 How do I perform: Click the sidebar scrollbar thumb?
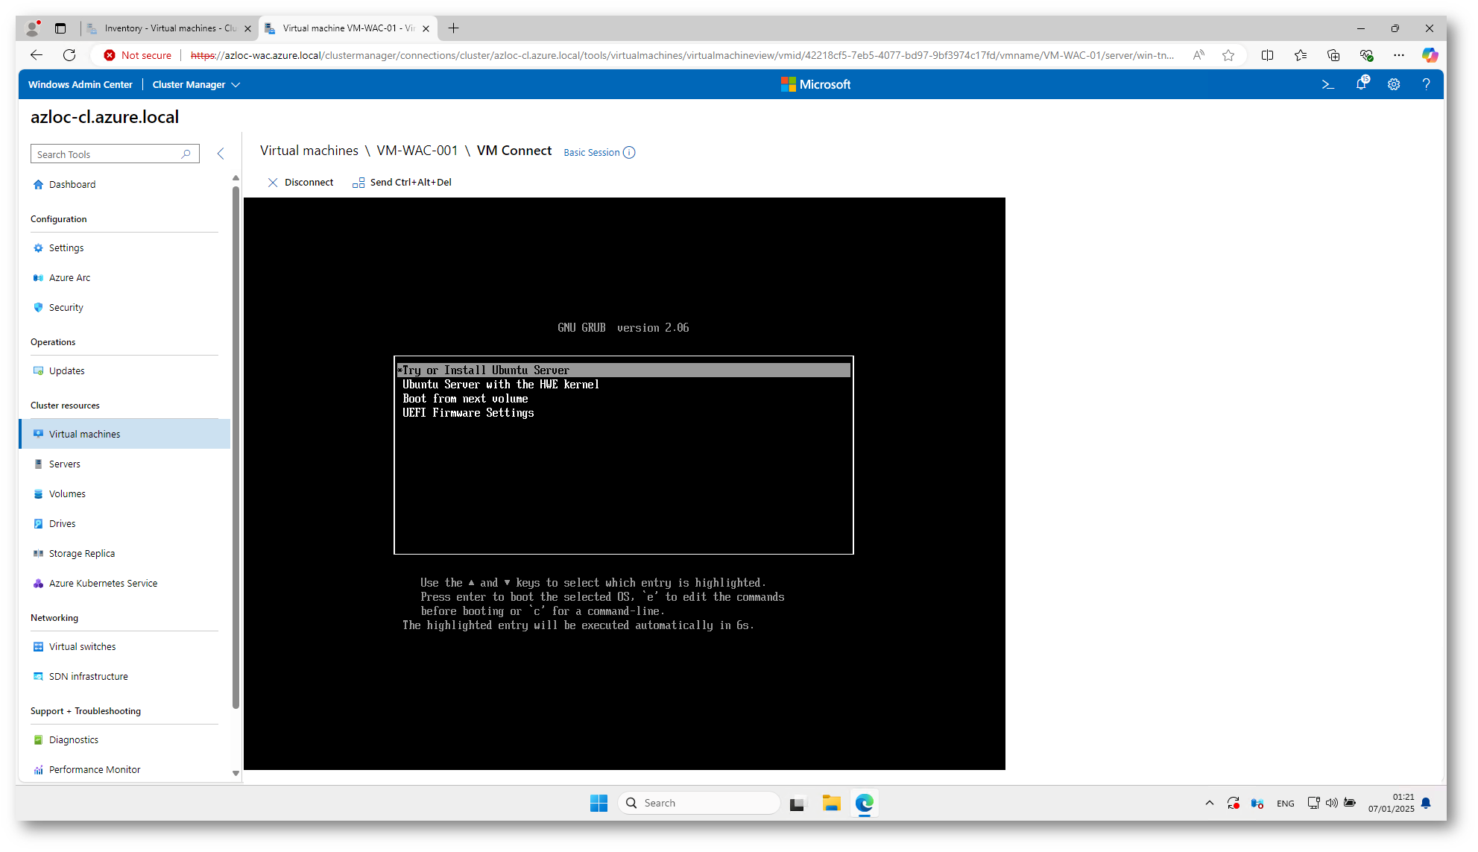point(236,447)
